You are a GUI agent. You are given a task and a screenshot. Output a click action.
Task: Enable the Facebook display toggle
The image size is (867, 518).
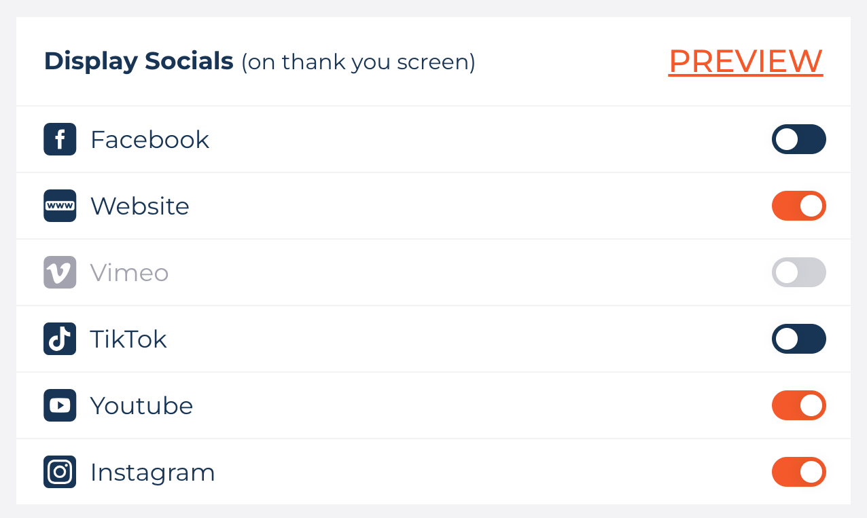coord(798,139)
